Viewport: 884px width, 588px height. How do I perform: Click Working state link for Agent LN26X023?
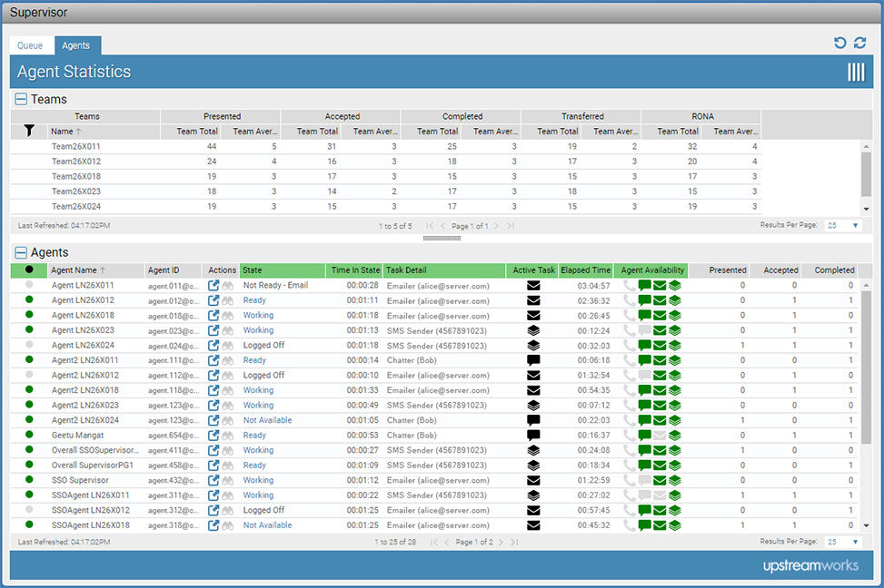[258, 330]
